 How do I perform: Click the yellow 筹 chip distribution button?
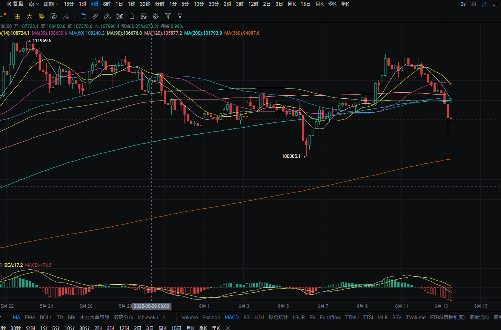(41, 16)
